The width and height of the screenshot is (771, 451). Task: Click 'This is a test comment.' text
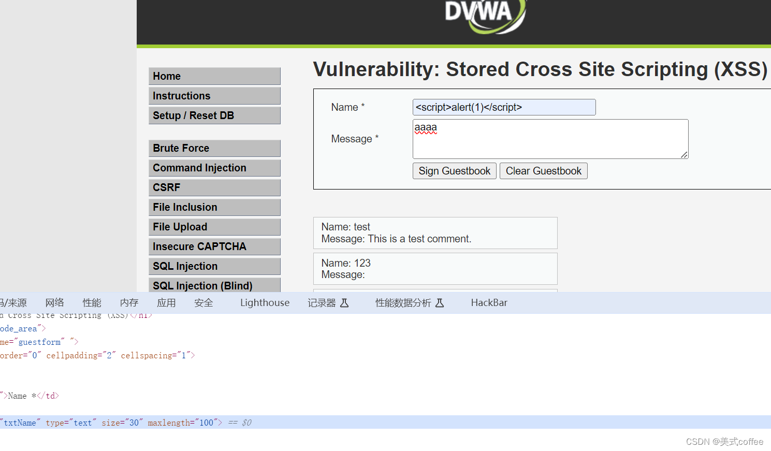coord(419,239)
